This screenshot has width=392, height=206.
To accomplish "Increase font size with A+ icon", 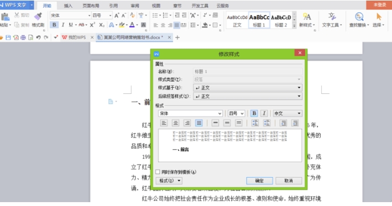I will coord(117,15).
